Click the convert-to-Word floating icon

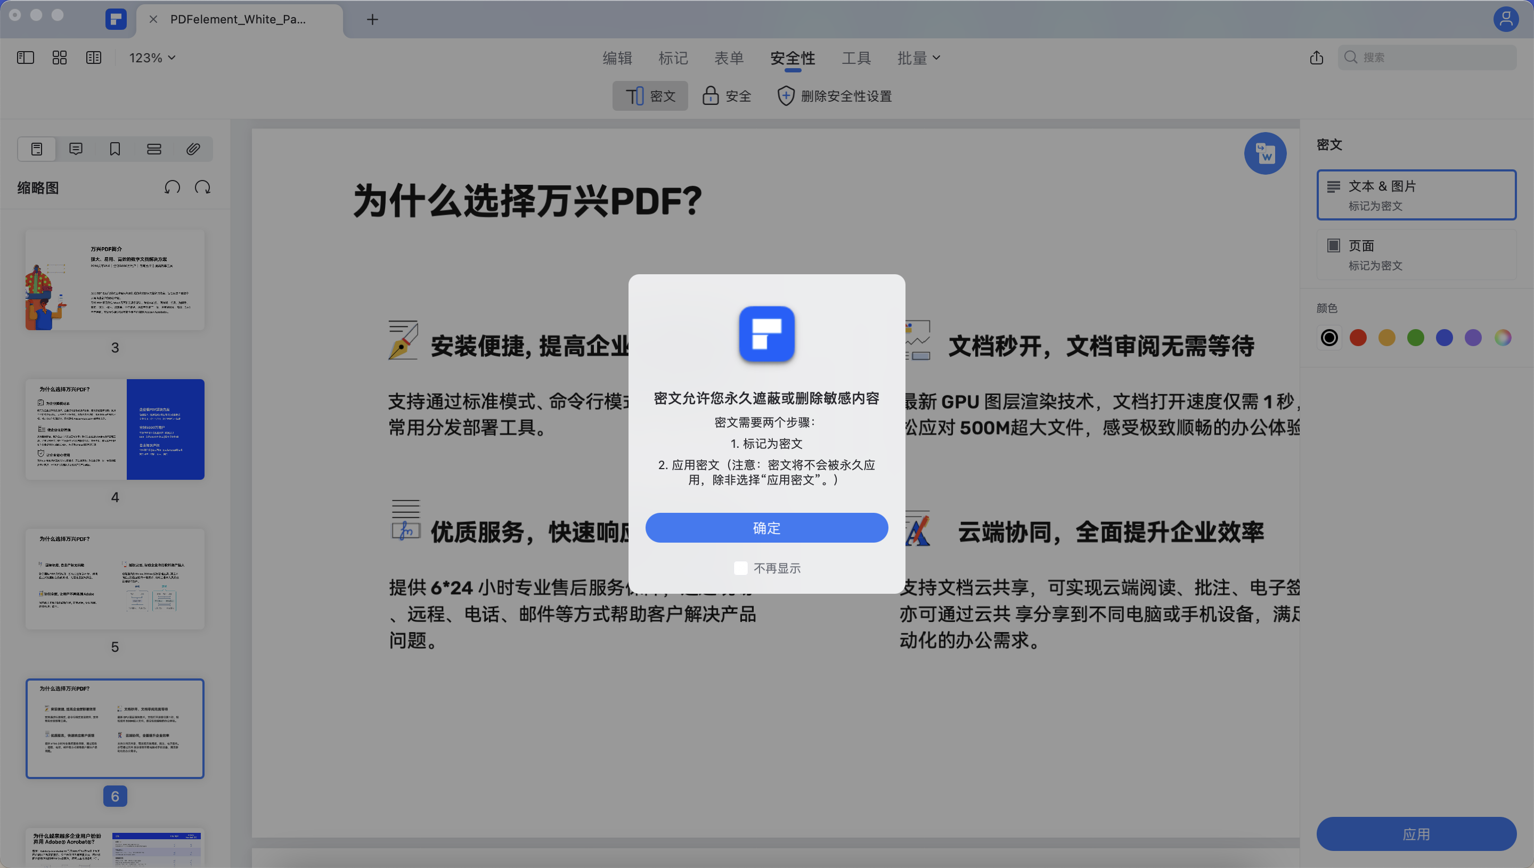pyautogui.click(x=1265, y=153)
